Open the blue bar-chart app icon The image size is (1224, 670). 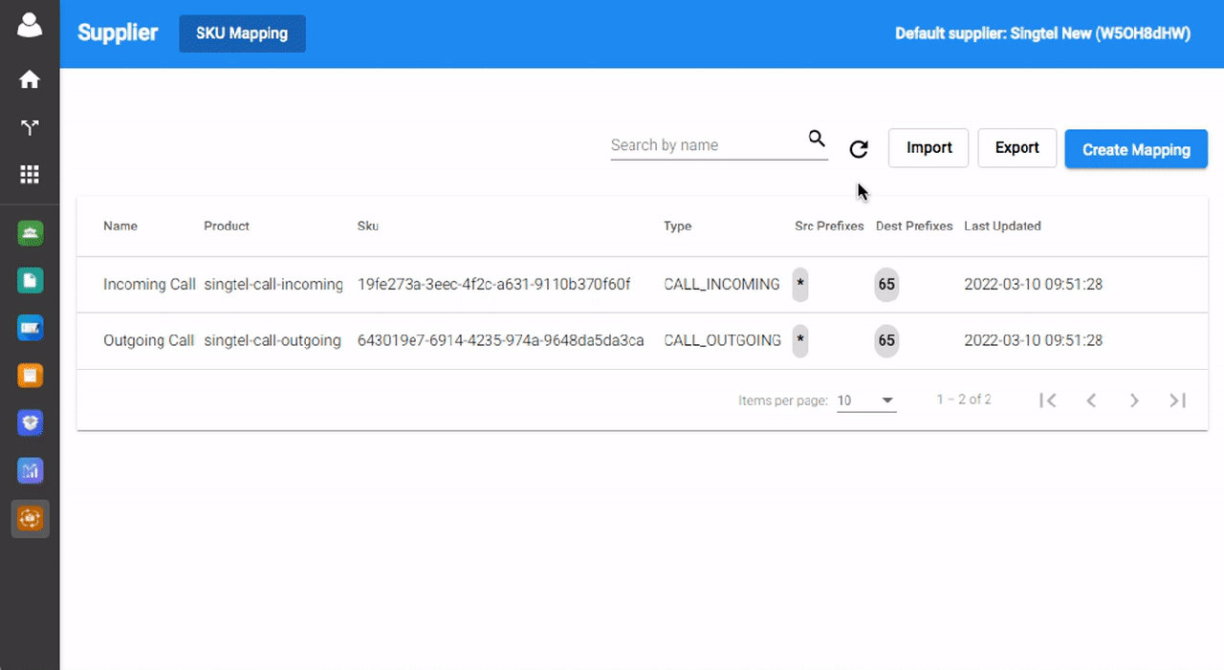pos(30,470)
